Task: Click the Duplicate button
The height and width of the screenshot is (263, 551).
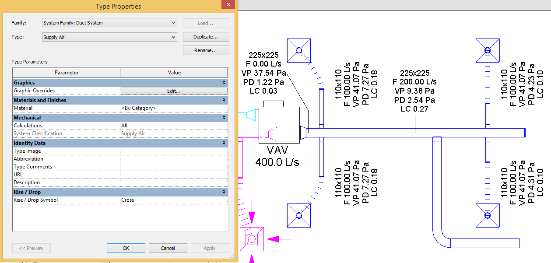Action: (x=206, y=36)
